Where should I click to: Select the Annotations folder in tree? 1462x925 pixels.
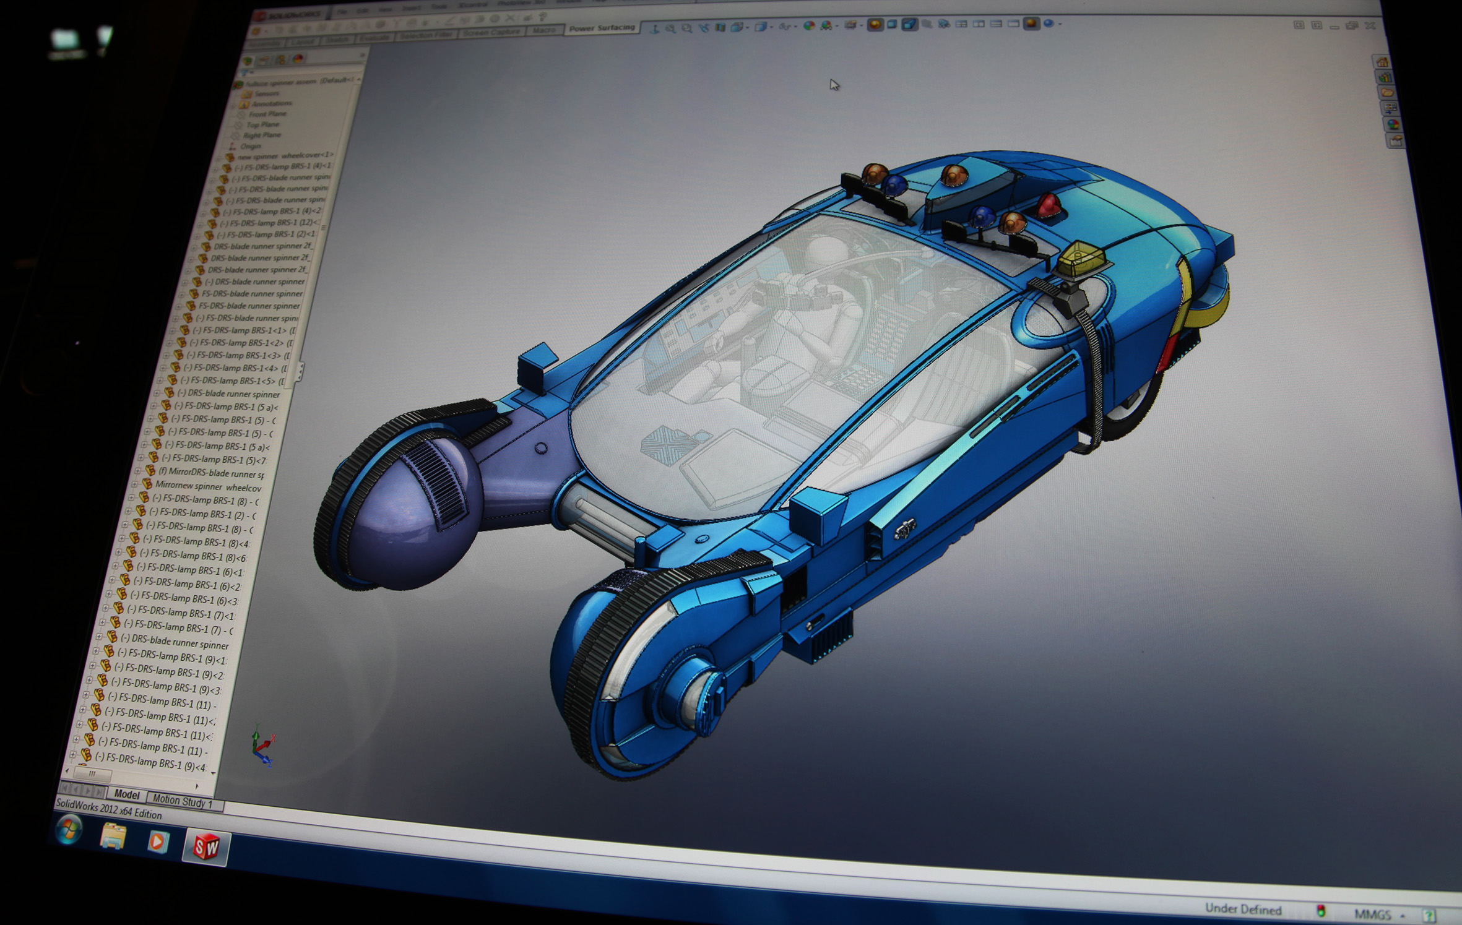pyautogui.click(x=266, y=103)
